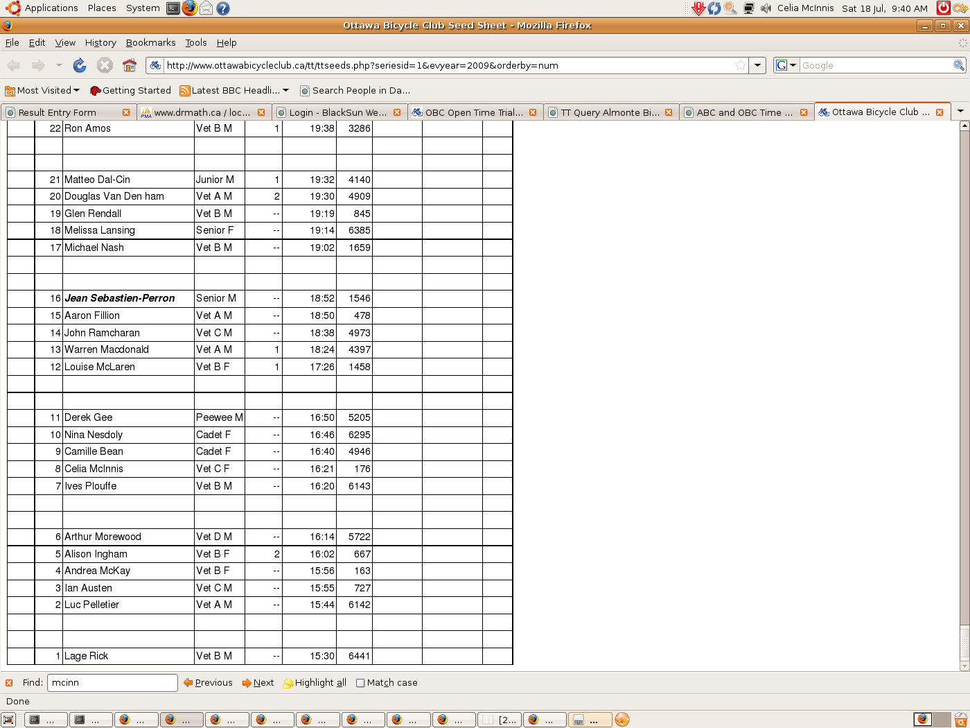
Task: Click the volume speaker icon
Action: click(x=766, y=8)
